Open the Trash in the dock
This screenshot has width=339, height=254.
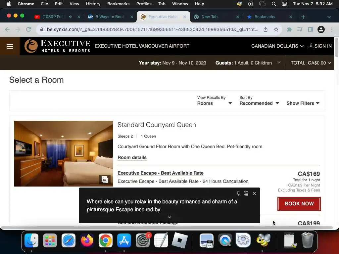[x=308, y=240]
